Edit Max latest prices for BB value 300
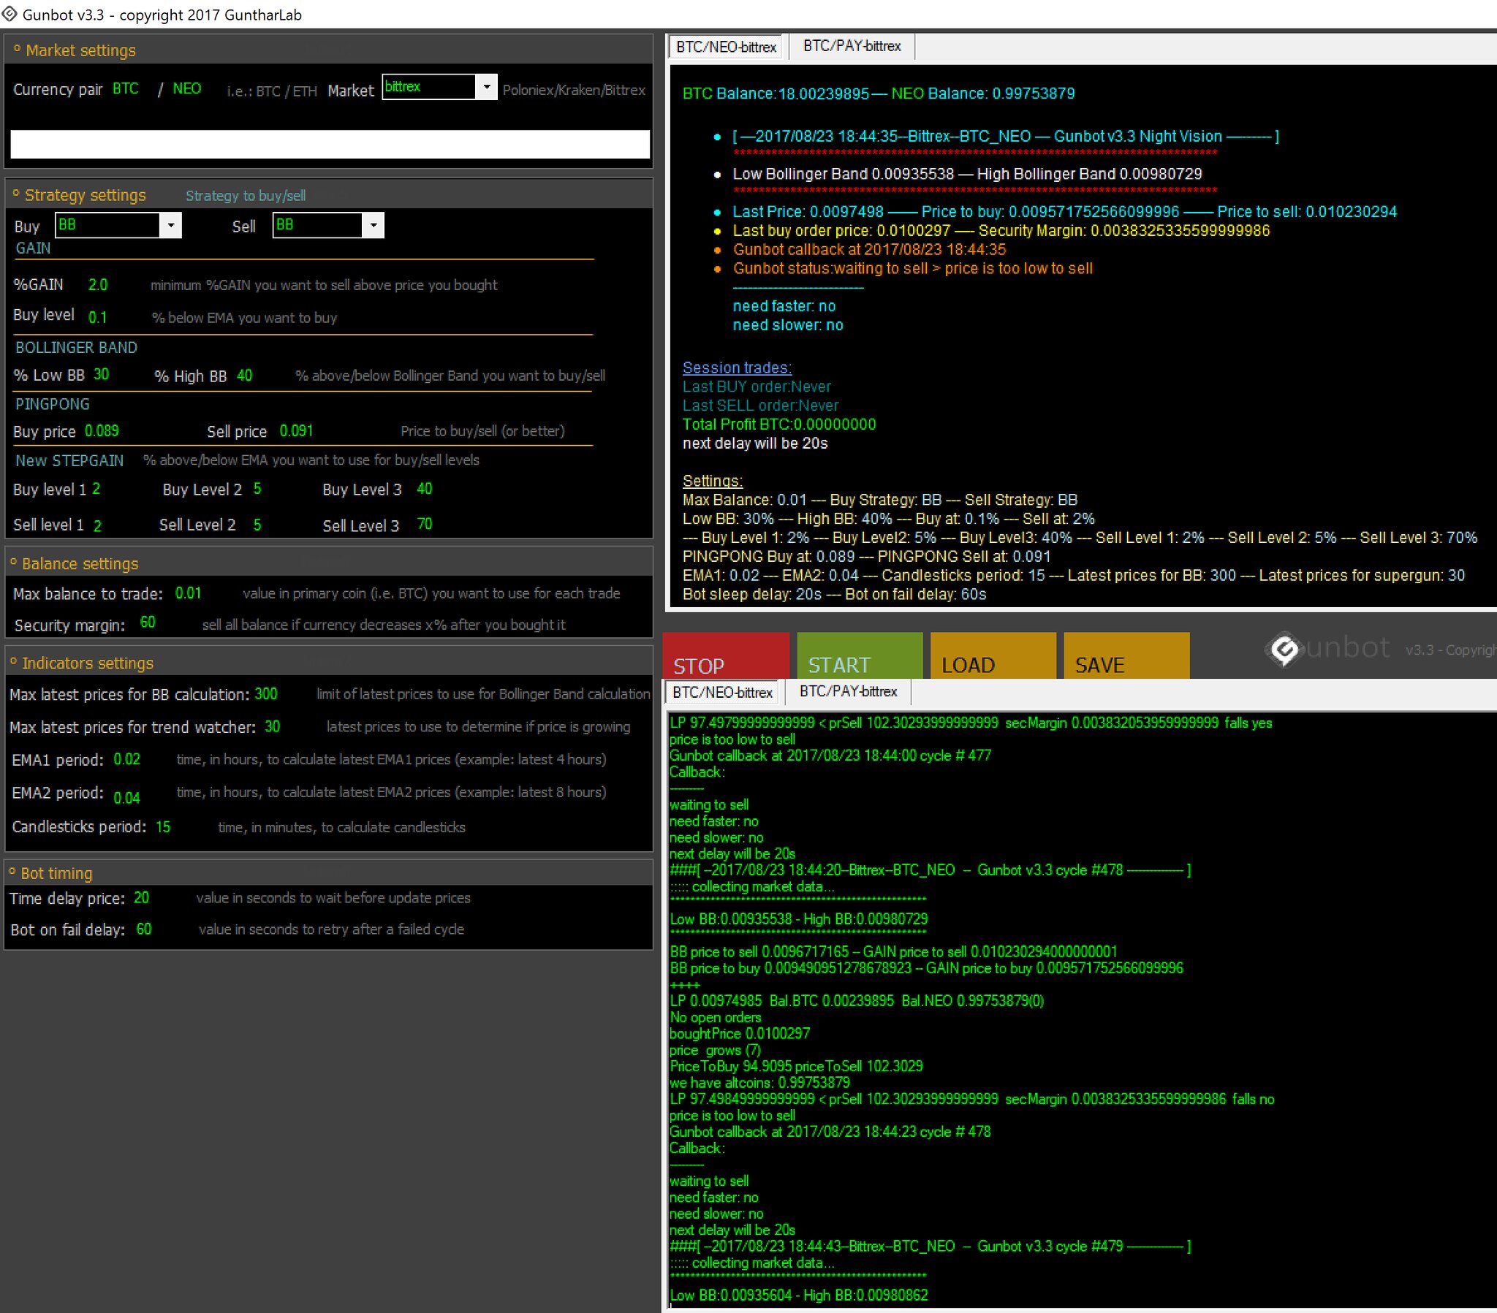1497x1313 pixels. click(266, 694)
